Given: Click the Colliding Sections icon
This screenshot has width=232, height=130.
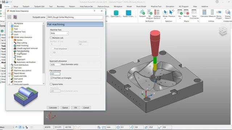Looking at the screenshot, I should [x=157, y=12].
